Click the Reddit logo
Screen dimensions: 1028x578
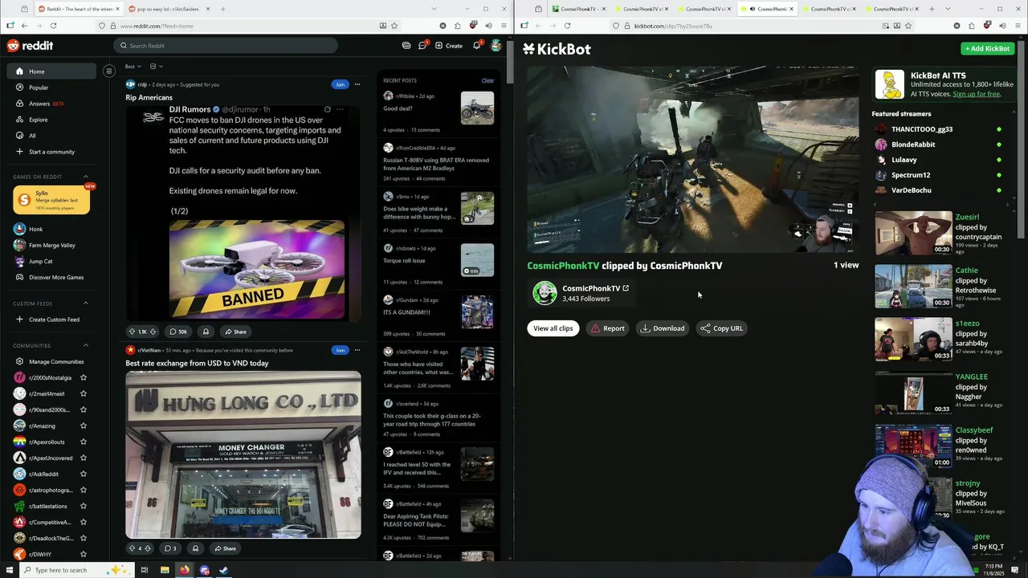(30, 46)
